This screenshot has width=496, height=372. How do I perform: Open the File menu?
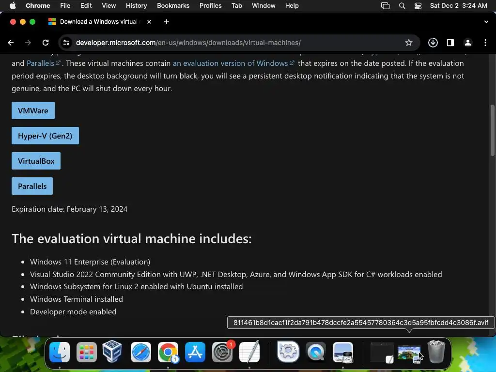pyautogui.click(x=65, y=6)
